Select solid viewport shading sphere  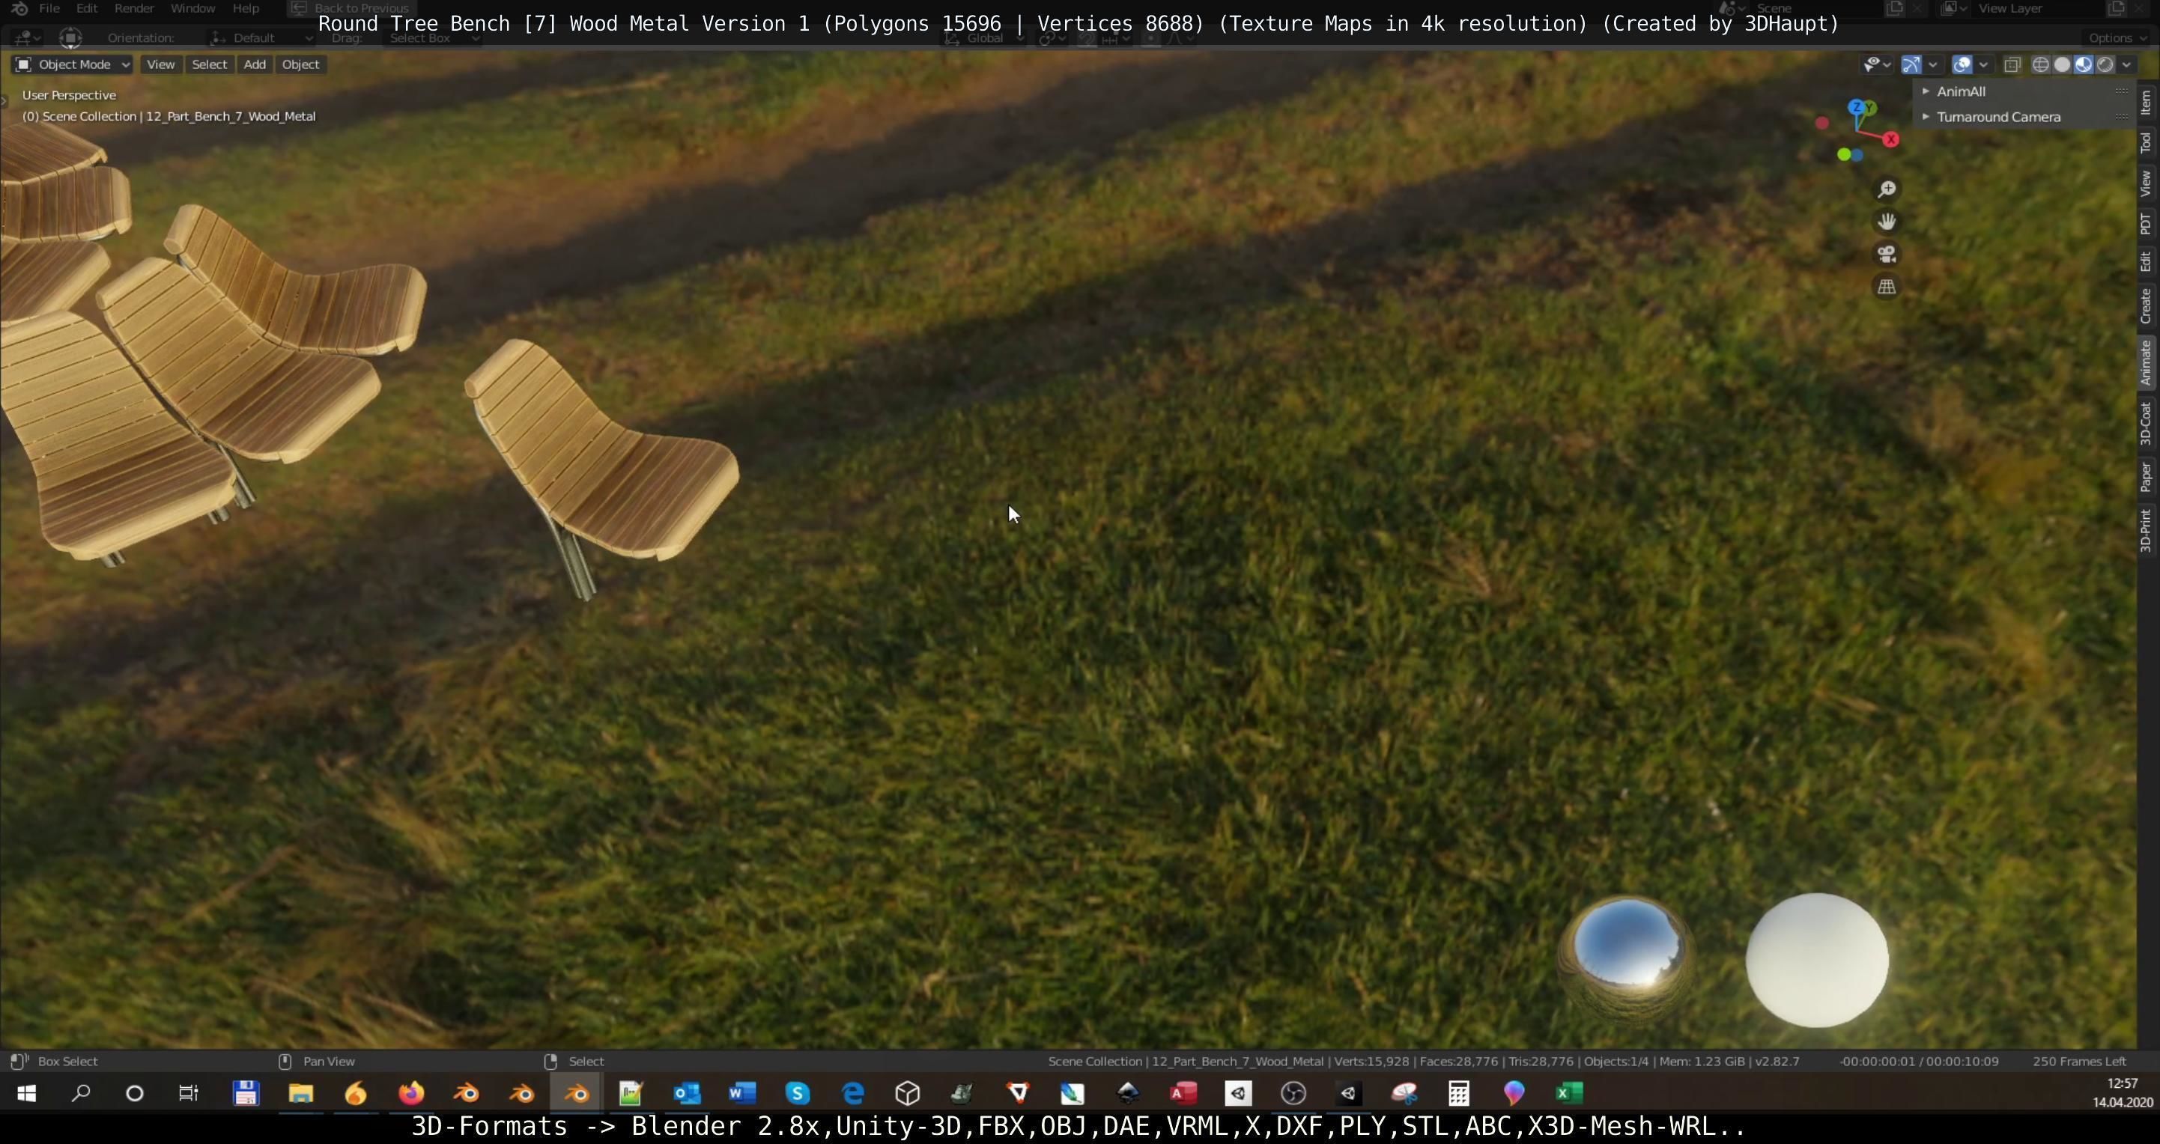2062,64
